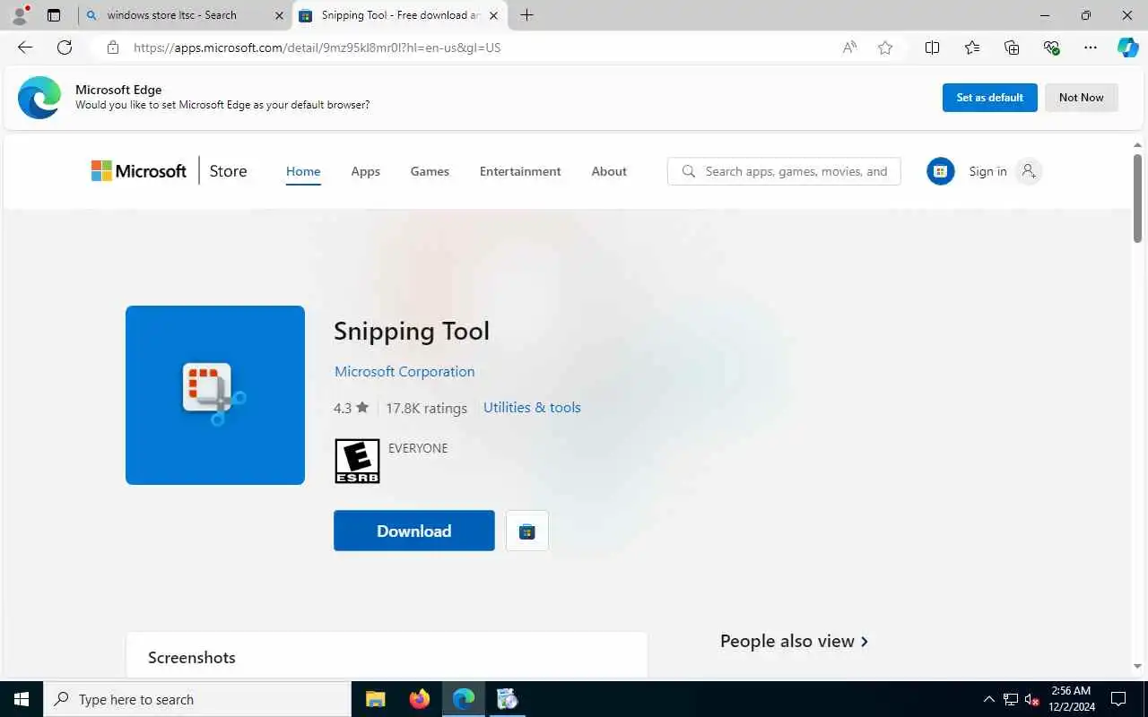The image size is (1148, 717).
Task: Add this page to favorites star
Action: pyautogui.click(x=885, y=48)
